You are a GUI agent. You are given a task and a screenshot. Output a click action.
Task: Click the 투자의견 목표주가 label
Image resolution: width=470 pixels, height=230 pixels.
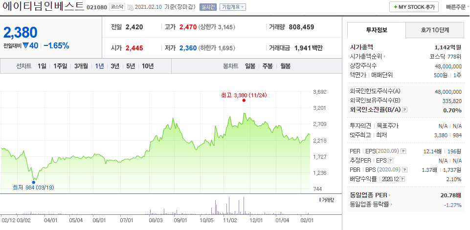point(374,126)
